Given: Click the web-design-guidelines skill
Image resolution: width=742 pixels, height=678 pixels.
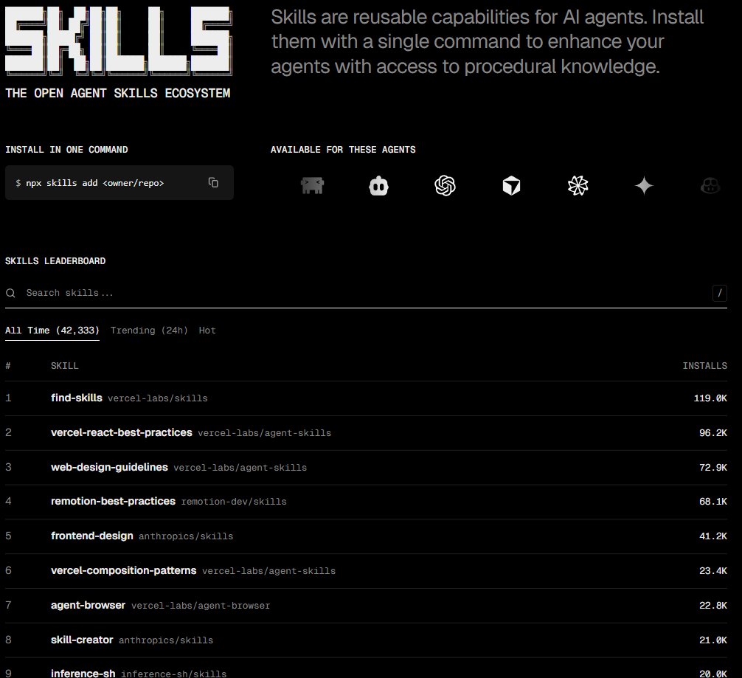Looking at the screenshot, I should [x=109, y=467].
